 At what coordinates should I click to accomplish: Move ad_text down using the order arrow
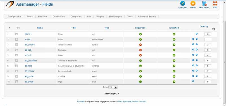click(197, 65)
